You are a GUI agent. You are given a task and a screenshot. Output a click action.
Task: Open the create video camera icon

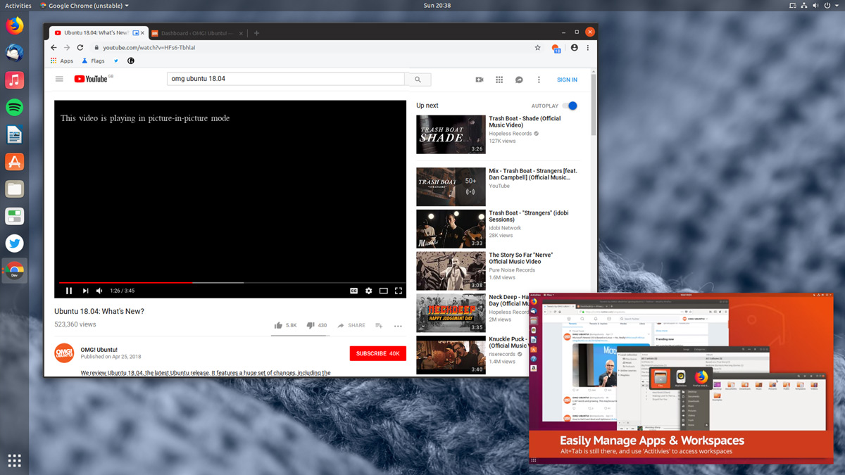(x=480, y=80)
